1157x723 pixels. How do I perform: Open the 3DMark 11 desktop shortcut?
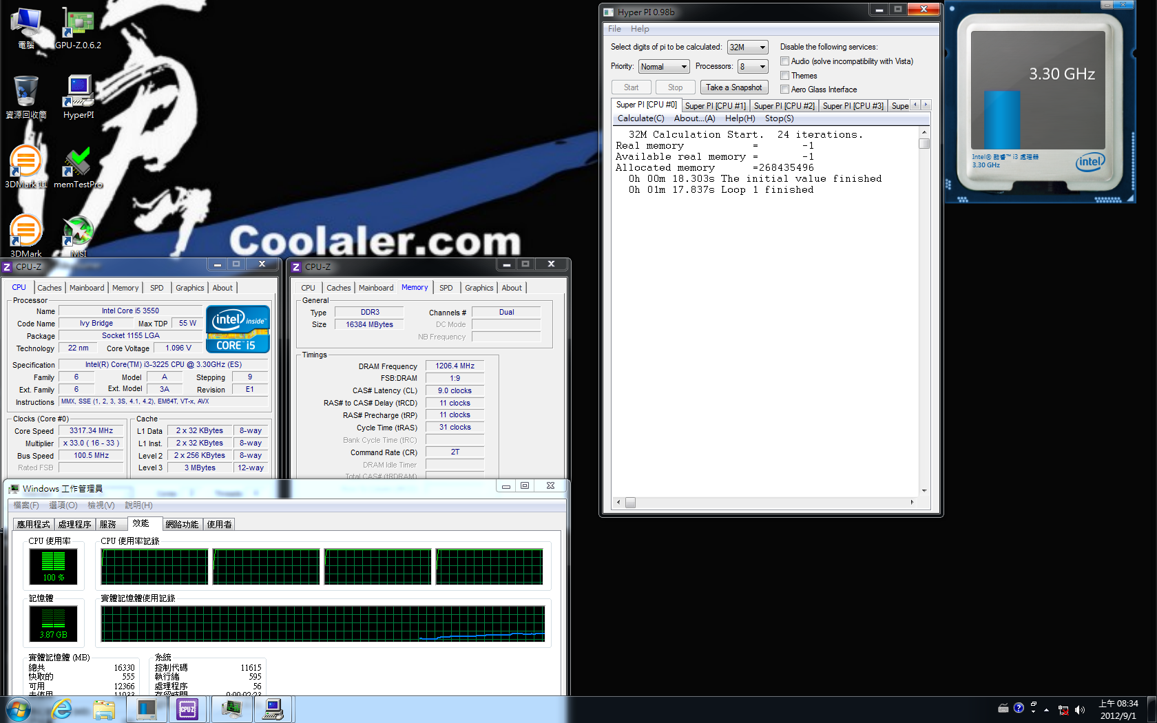click(26, 167)
